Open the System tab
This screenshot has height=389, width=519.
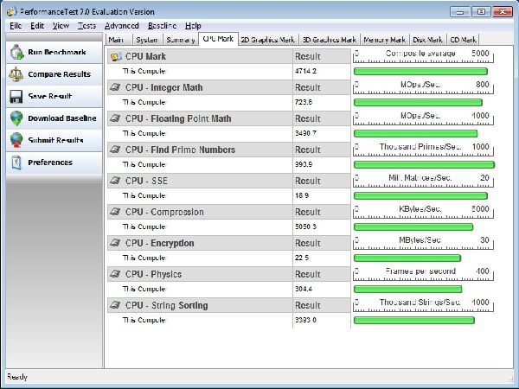click(146, 39)
